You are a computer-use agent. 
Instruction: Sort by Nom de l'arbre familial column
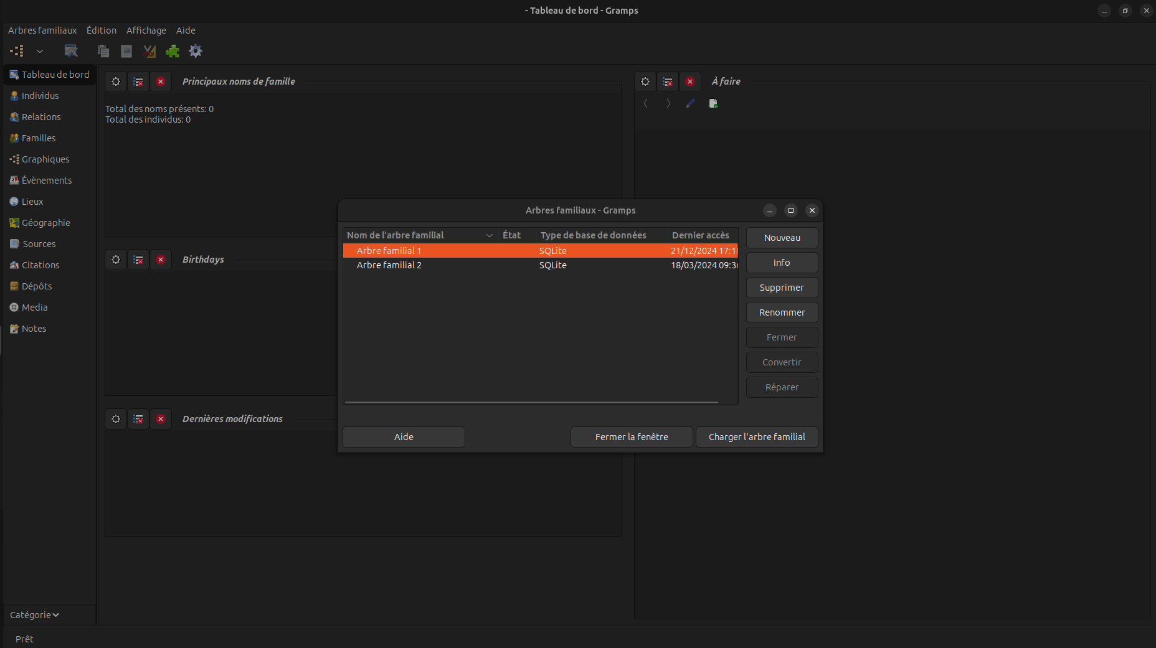420,235
